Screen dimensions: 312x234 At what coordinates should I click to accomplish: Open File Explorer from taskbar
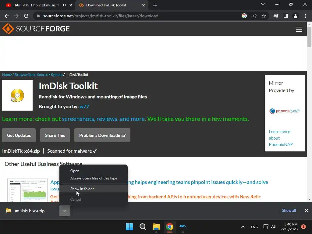click(156, 227)
